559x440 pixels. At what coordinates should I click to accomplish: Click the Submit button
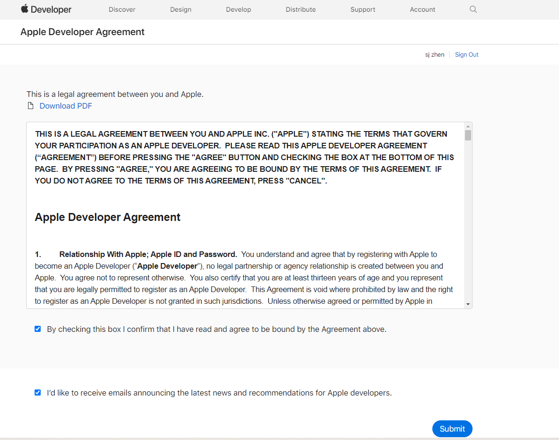[452, 429]
